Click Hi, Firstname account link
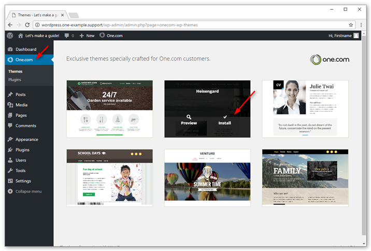 (x=340, y=36)
